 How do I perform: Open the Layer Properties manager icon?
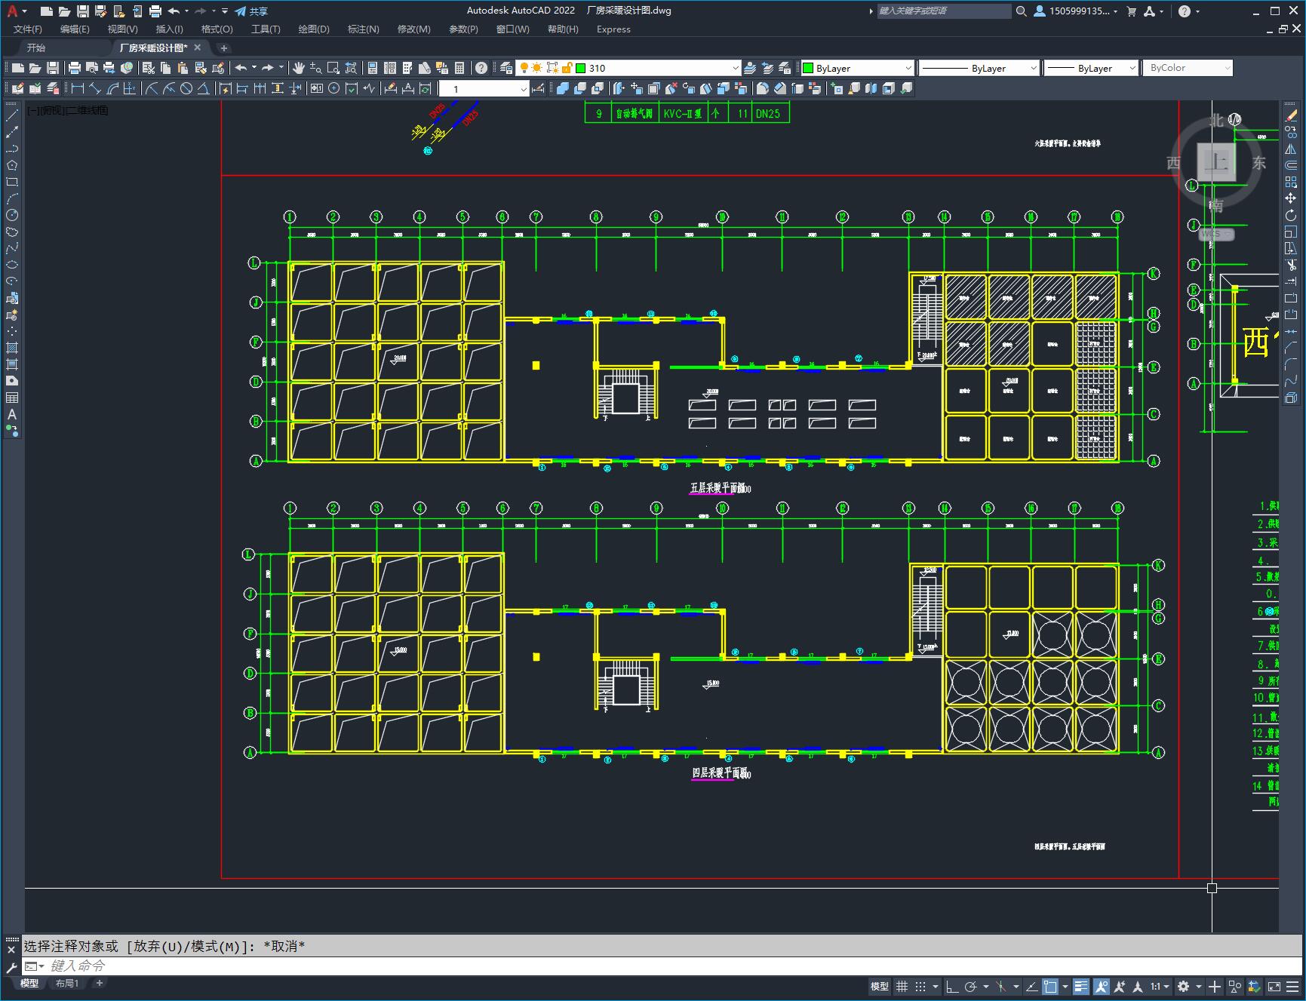coord(506,68)
